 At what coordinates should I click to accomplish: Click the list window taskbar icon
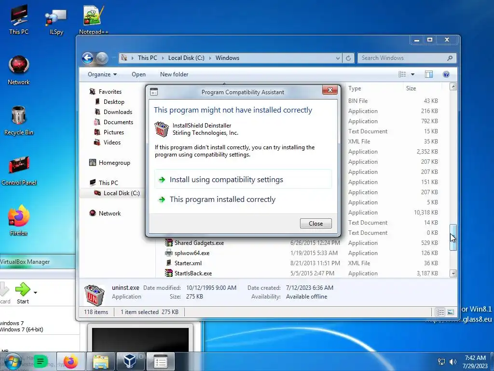point(160,361)
